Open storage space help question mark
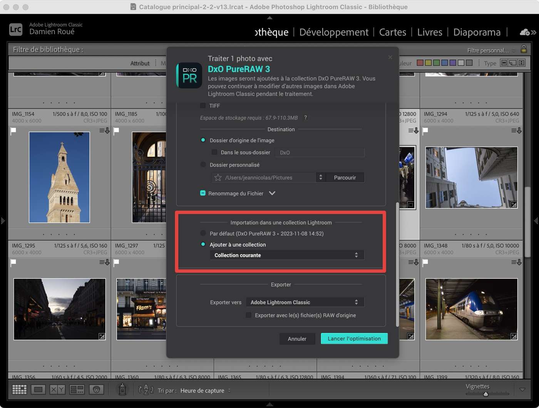The image size is (539, 408). [306, 118]
